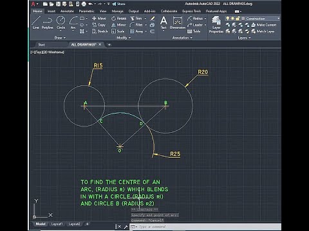This screenshot has width=309, height=231.
Task: Insert a Table
Action: click(194, 31)
